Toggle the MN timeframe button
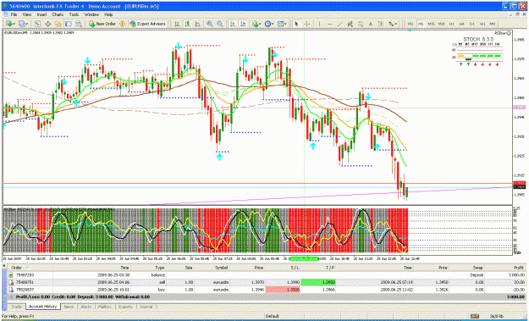This screenshot has width=529, height=321. pyautogui.click(x=493, y=24)
